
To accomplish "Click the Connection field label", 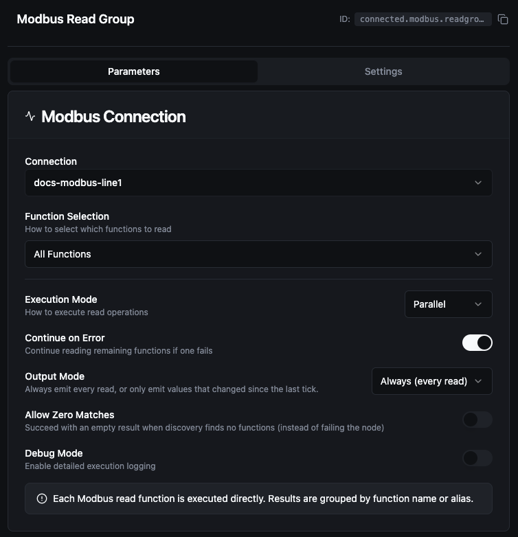I will [x=51, y=161].
